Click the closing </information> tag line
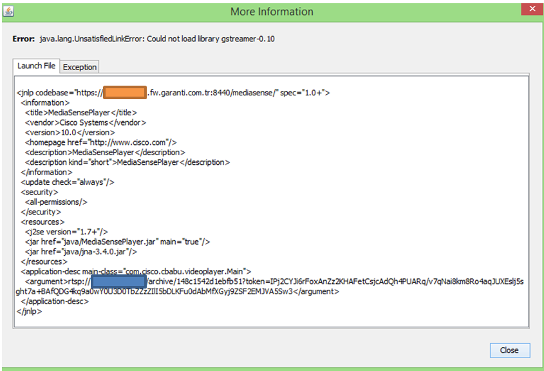The height and width of the screenshot is (371, 544). click(46, 172)
